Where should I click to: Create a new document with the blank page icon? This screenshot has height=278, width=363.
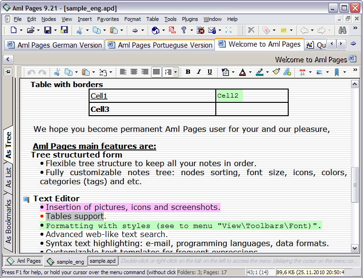coord(14,30)
